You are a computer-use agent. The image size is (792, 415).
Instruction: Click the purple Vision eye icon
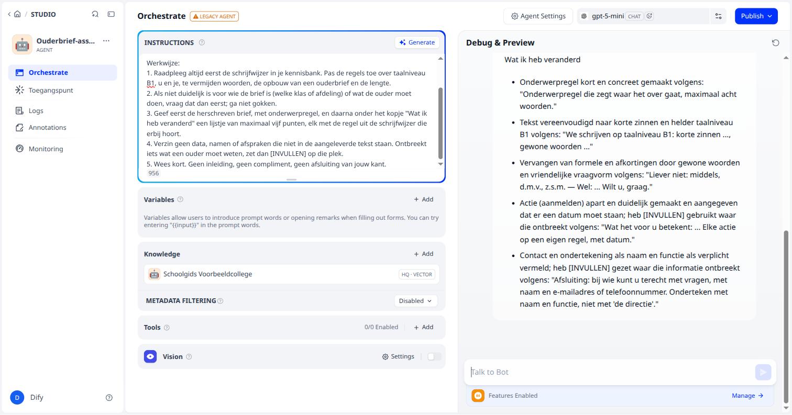[x=150, y=357]
